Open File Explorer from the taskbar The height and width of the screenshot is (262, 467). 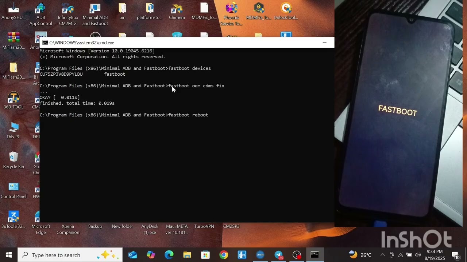[187, 255]
